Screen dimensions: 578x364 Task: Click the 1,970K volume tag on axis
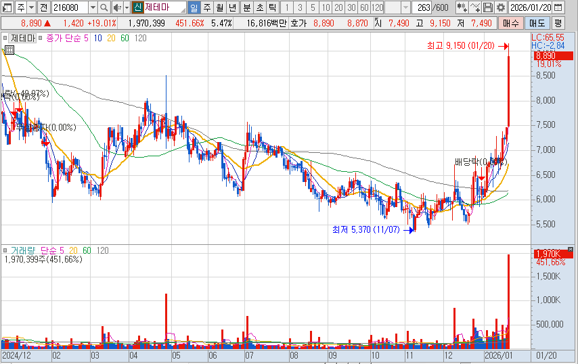click(x=554, y=254)
